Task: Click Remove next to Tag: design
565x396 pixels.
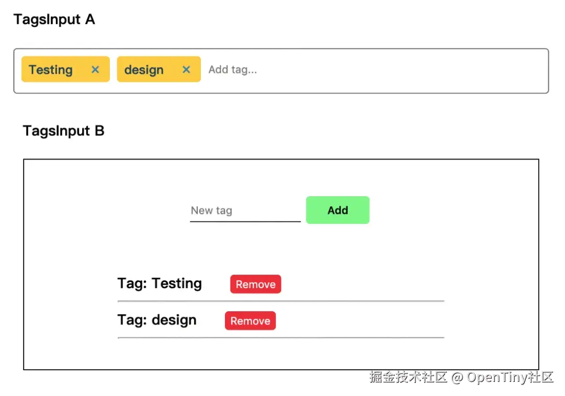Action: tap(250, 321)
